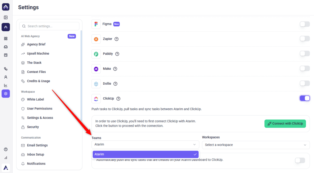
Task: Click the New badge beside Figma
Action: (117, 24)
